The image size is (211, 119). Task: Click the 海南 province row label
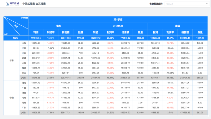[x=24, y=103]
